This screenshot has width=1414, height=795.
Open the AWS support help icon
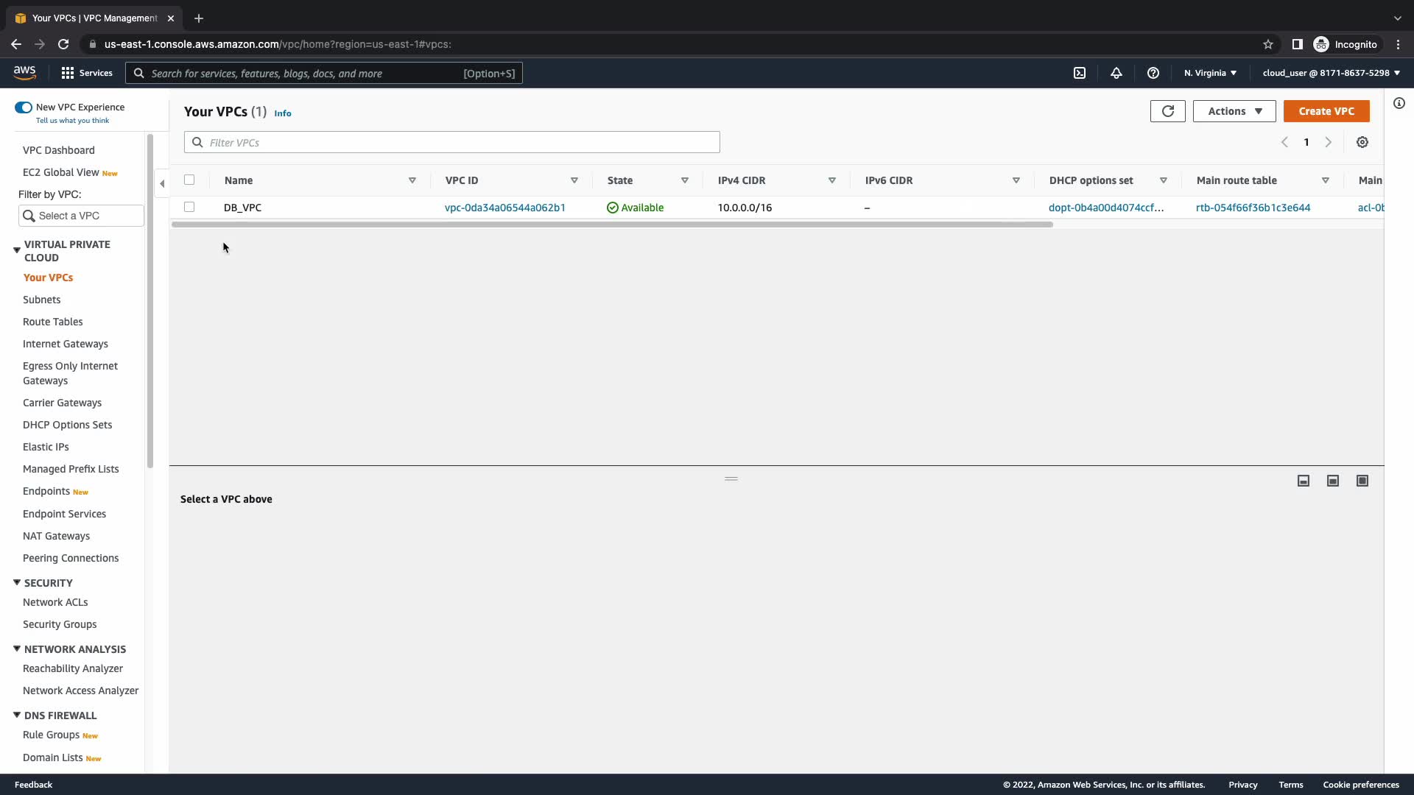click(1153, 73)
